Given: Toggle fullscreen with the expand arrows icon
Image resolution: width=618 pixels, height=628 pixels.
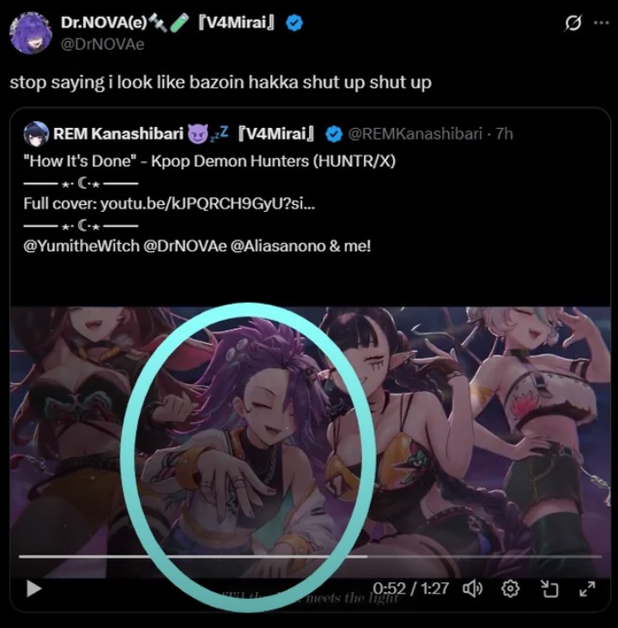Looking at the screenshot, I should [x=587, y=589].
